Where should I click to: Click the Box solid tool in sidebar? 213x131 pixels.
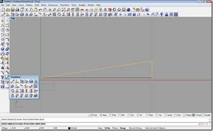[x=3, y=49]
